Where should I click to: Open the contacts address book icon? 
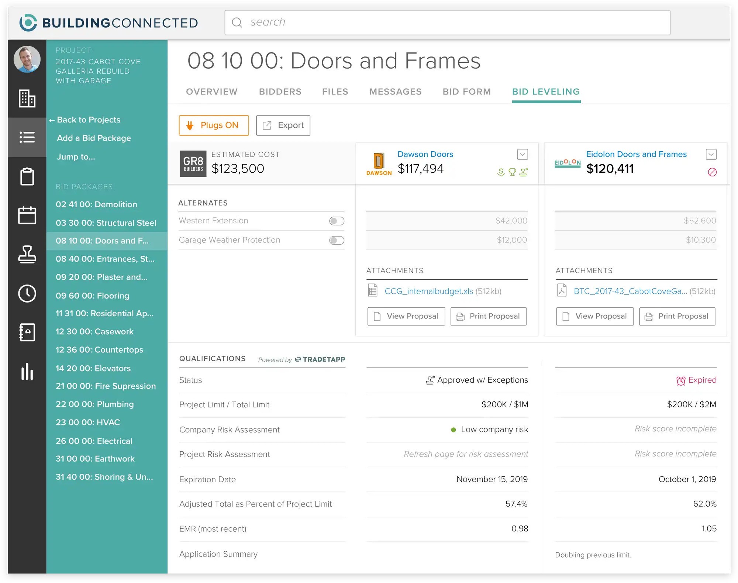tap(27, 332)
